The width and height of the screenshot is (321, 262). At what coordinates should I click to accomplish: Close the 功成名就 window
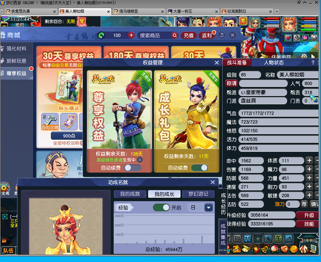[213, 182]
